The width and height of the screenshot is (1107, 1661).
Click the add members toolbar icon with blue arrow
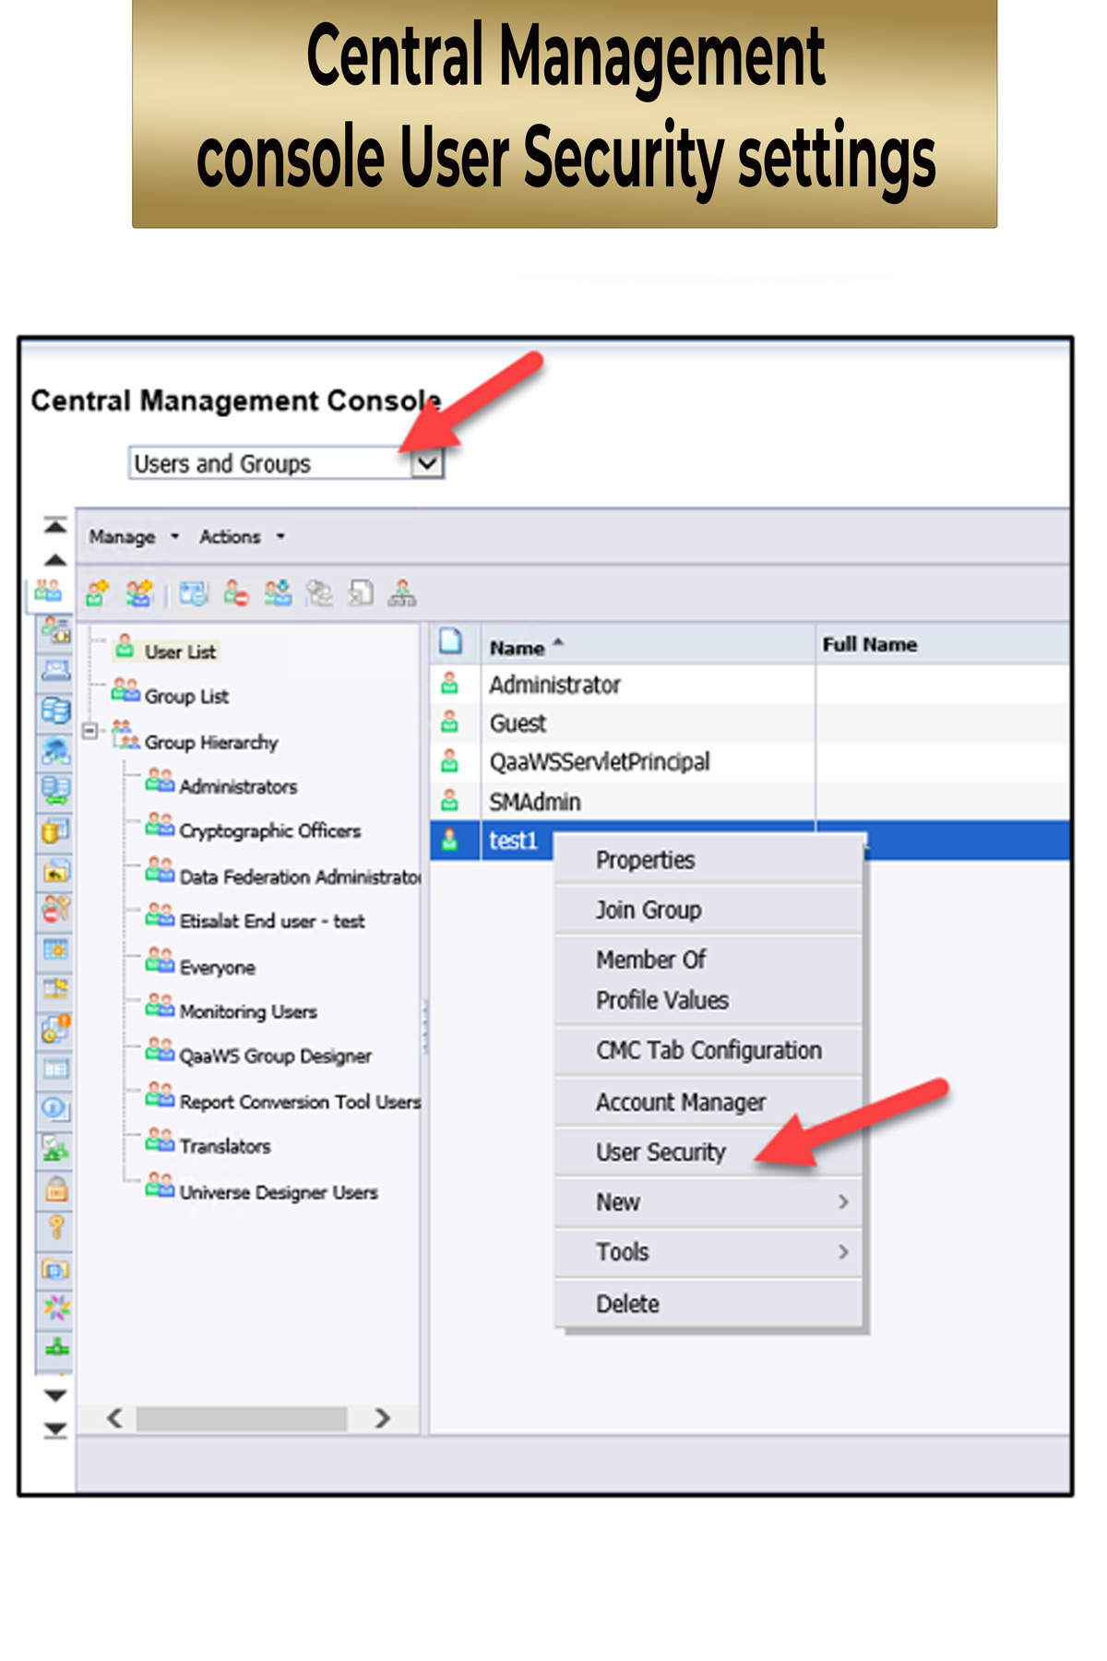(x=278, y=593)
